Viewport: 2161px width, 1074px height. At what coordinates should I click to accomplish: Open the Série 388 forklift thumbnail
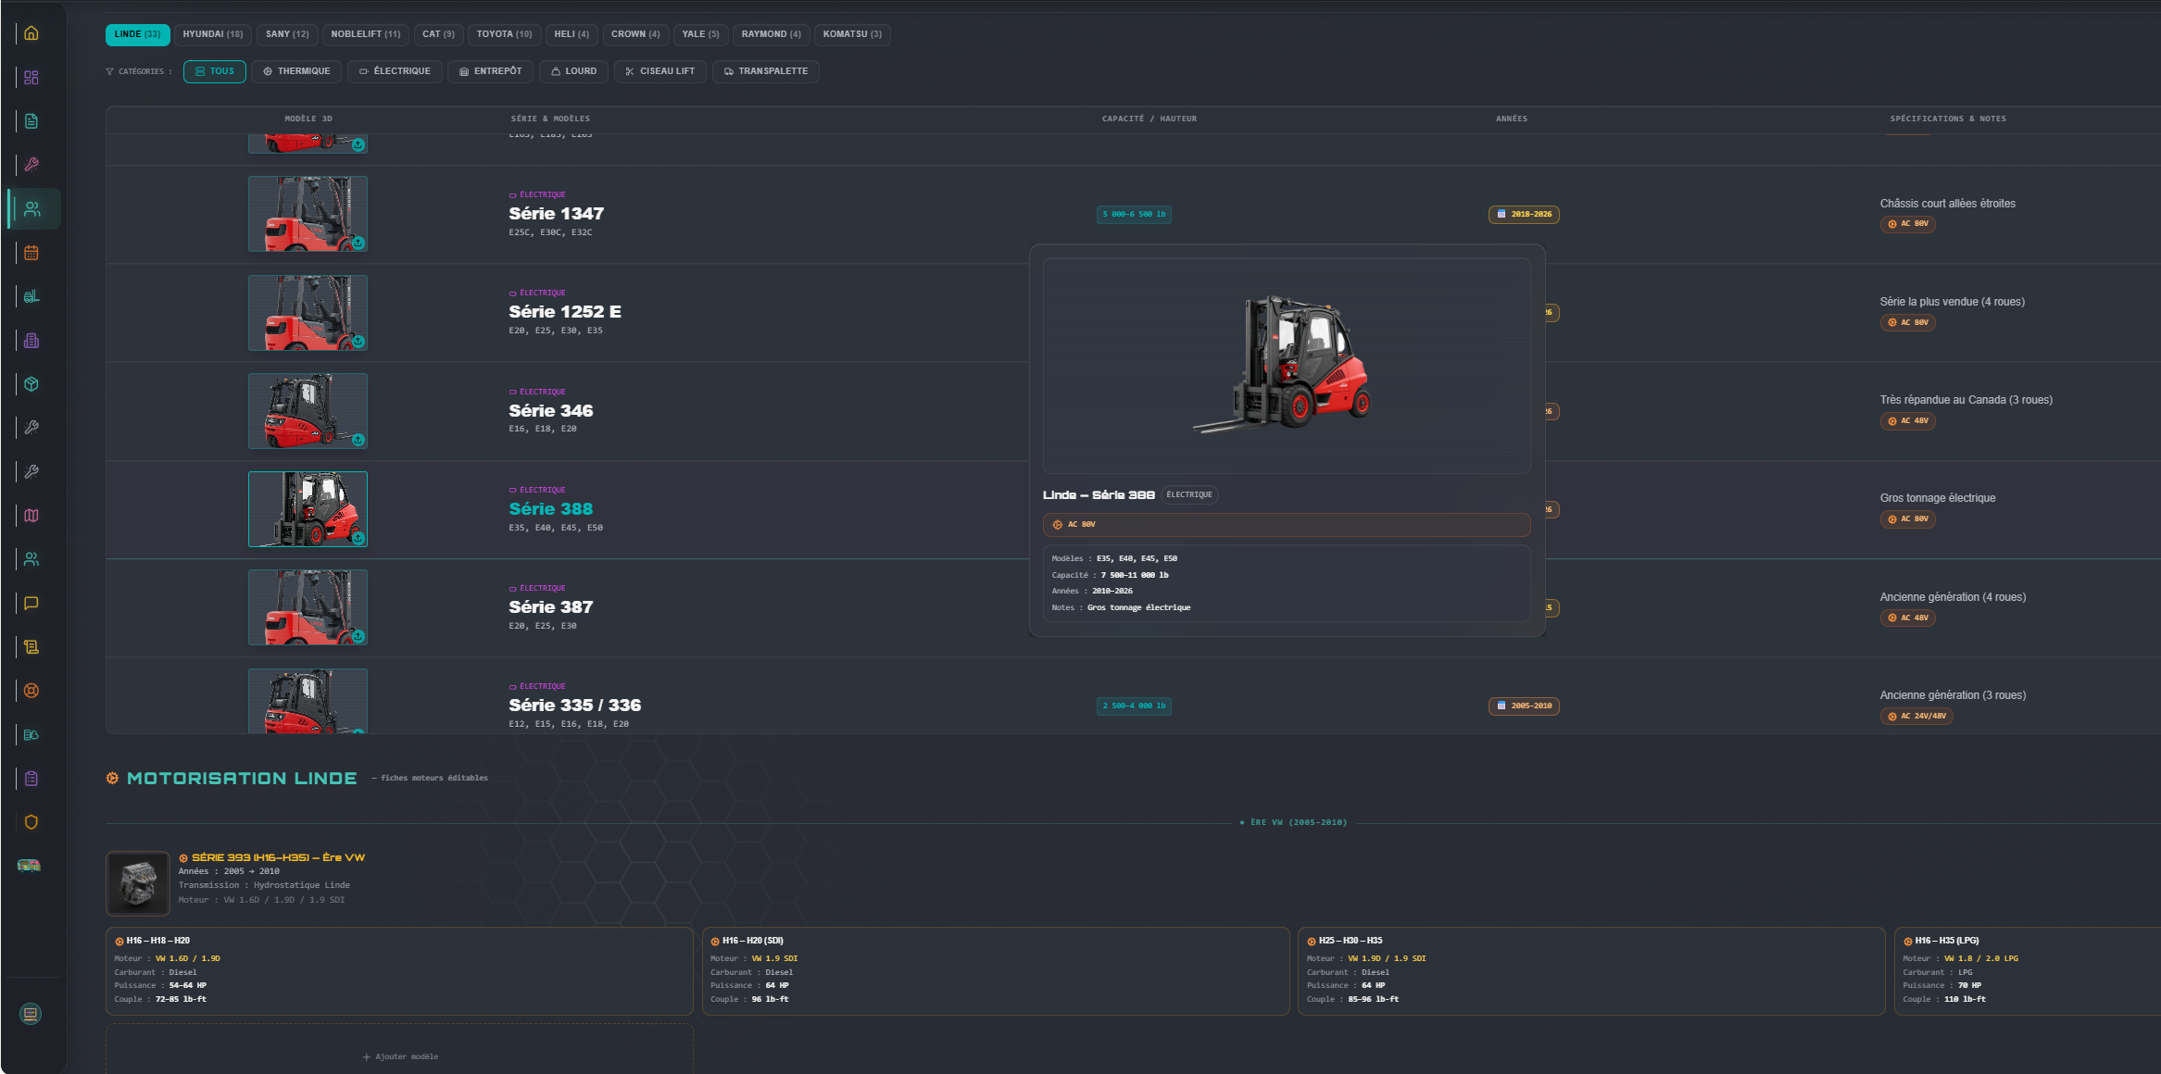[x=308, y=509]
